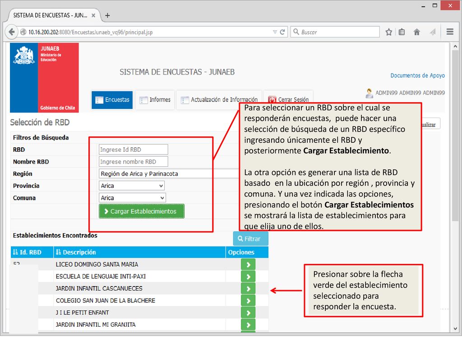This screenshot has height=347, width=462.
Task: Click the Buscar search box
Action: (335, 32)
